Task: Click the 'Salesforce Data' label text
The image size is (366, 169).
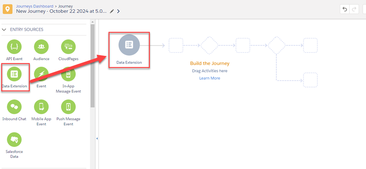Action: (x=14, y=154)
